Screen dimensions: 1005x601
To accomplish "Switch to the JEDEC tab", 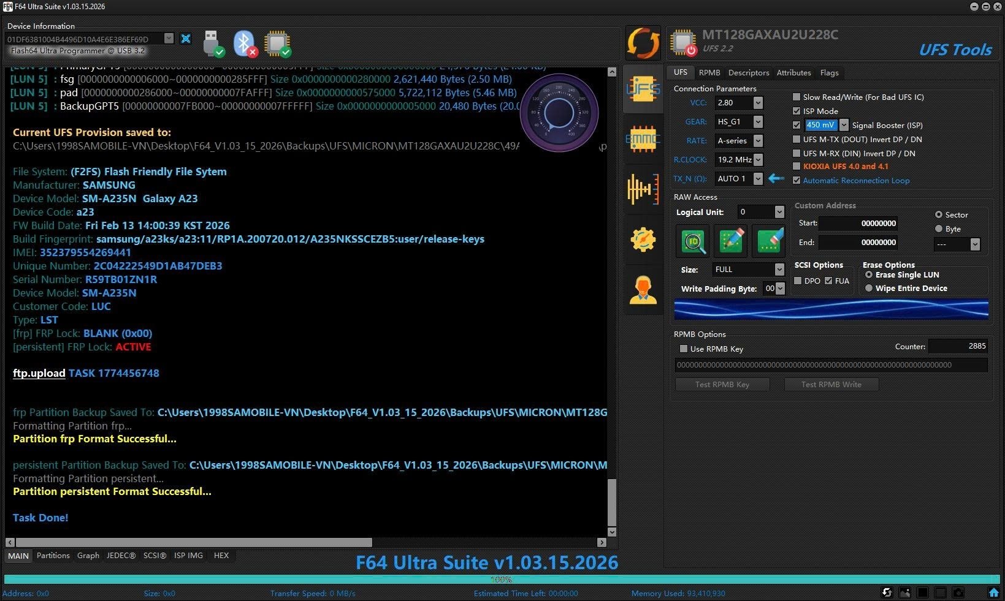I will tap(121, 555).
